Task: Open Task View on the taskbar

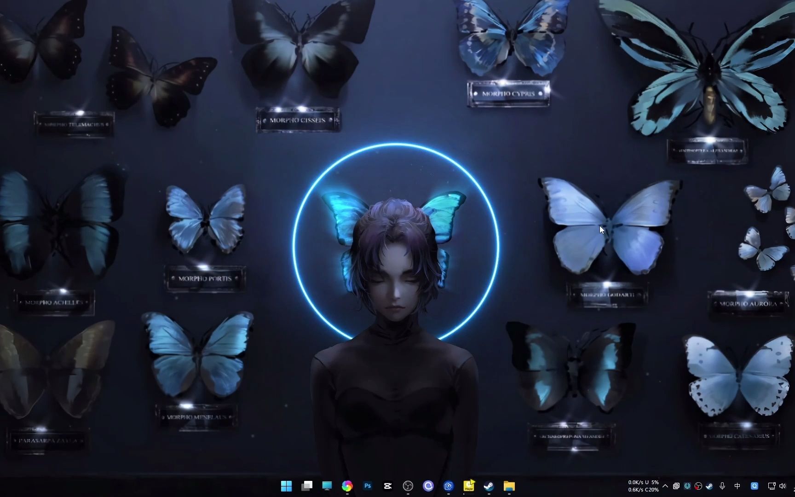Action: click(307, 486)
